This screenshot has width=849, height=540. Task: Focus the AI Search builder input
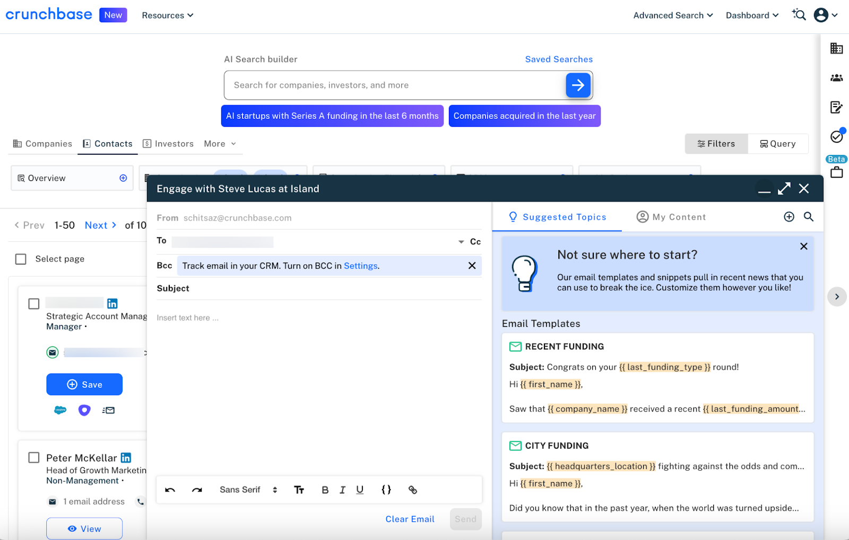[395, 85]
